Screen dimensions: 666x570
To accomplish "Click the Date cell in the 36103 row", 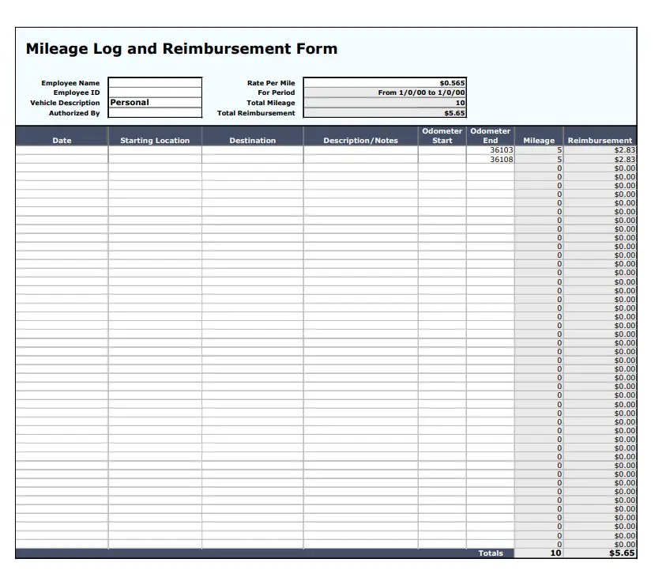I will (x=62, y=150).
